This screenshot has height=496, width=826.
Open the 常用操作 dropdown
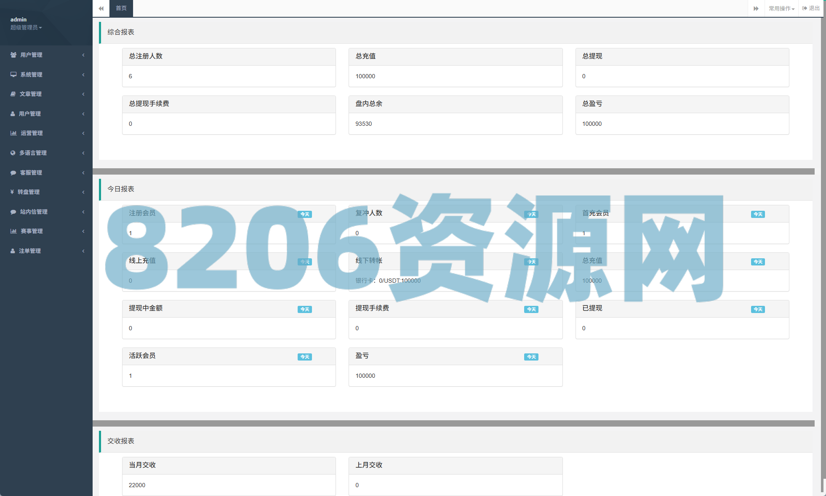[x=781, y=8]
